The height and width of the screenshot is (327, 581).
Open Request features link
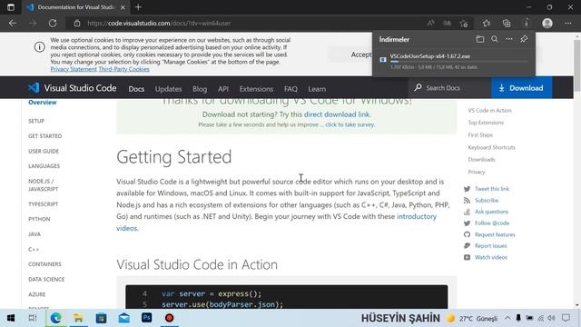click(495, 234)
